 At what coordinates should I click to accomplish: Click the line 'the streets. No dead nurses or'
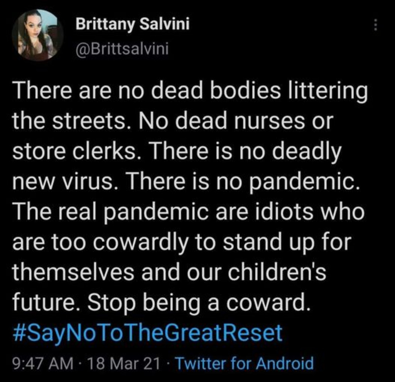[x=173, y=121]
